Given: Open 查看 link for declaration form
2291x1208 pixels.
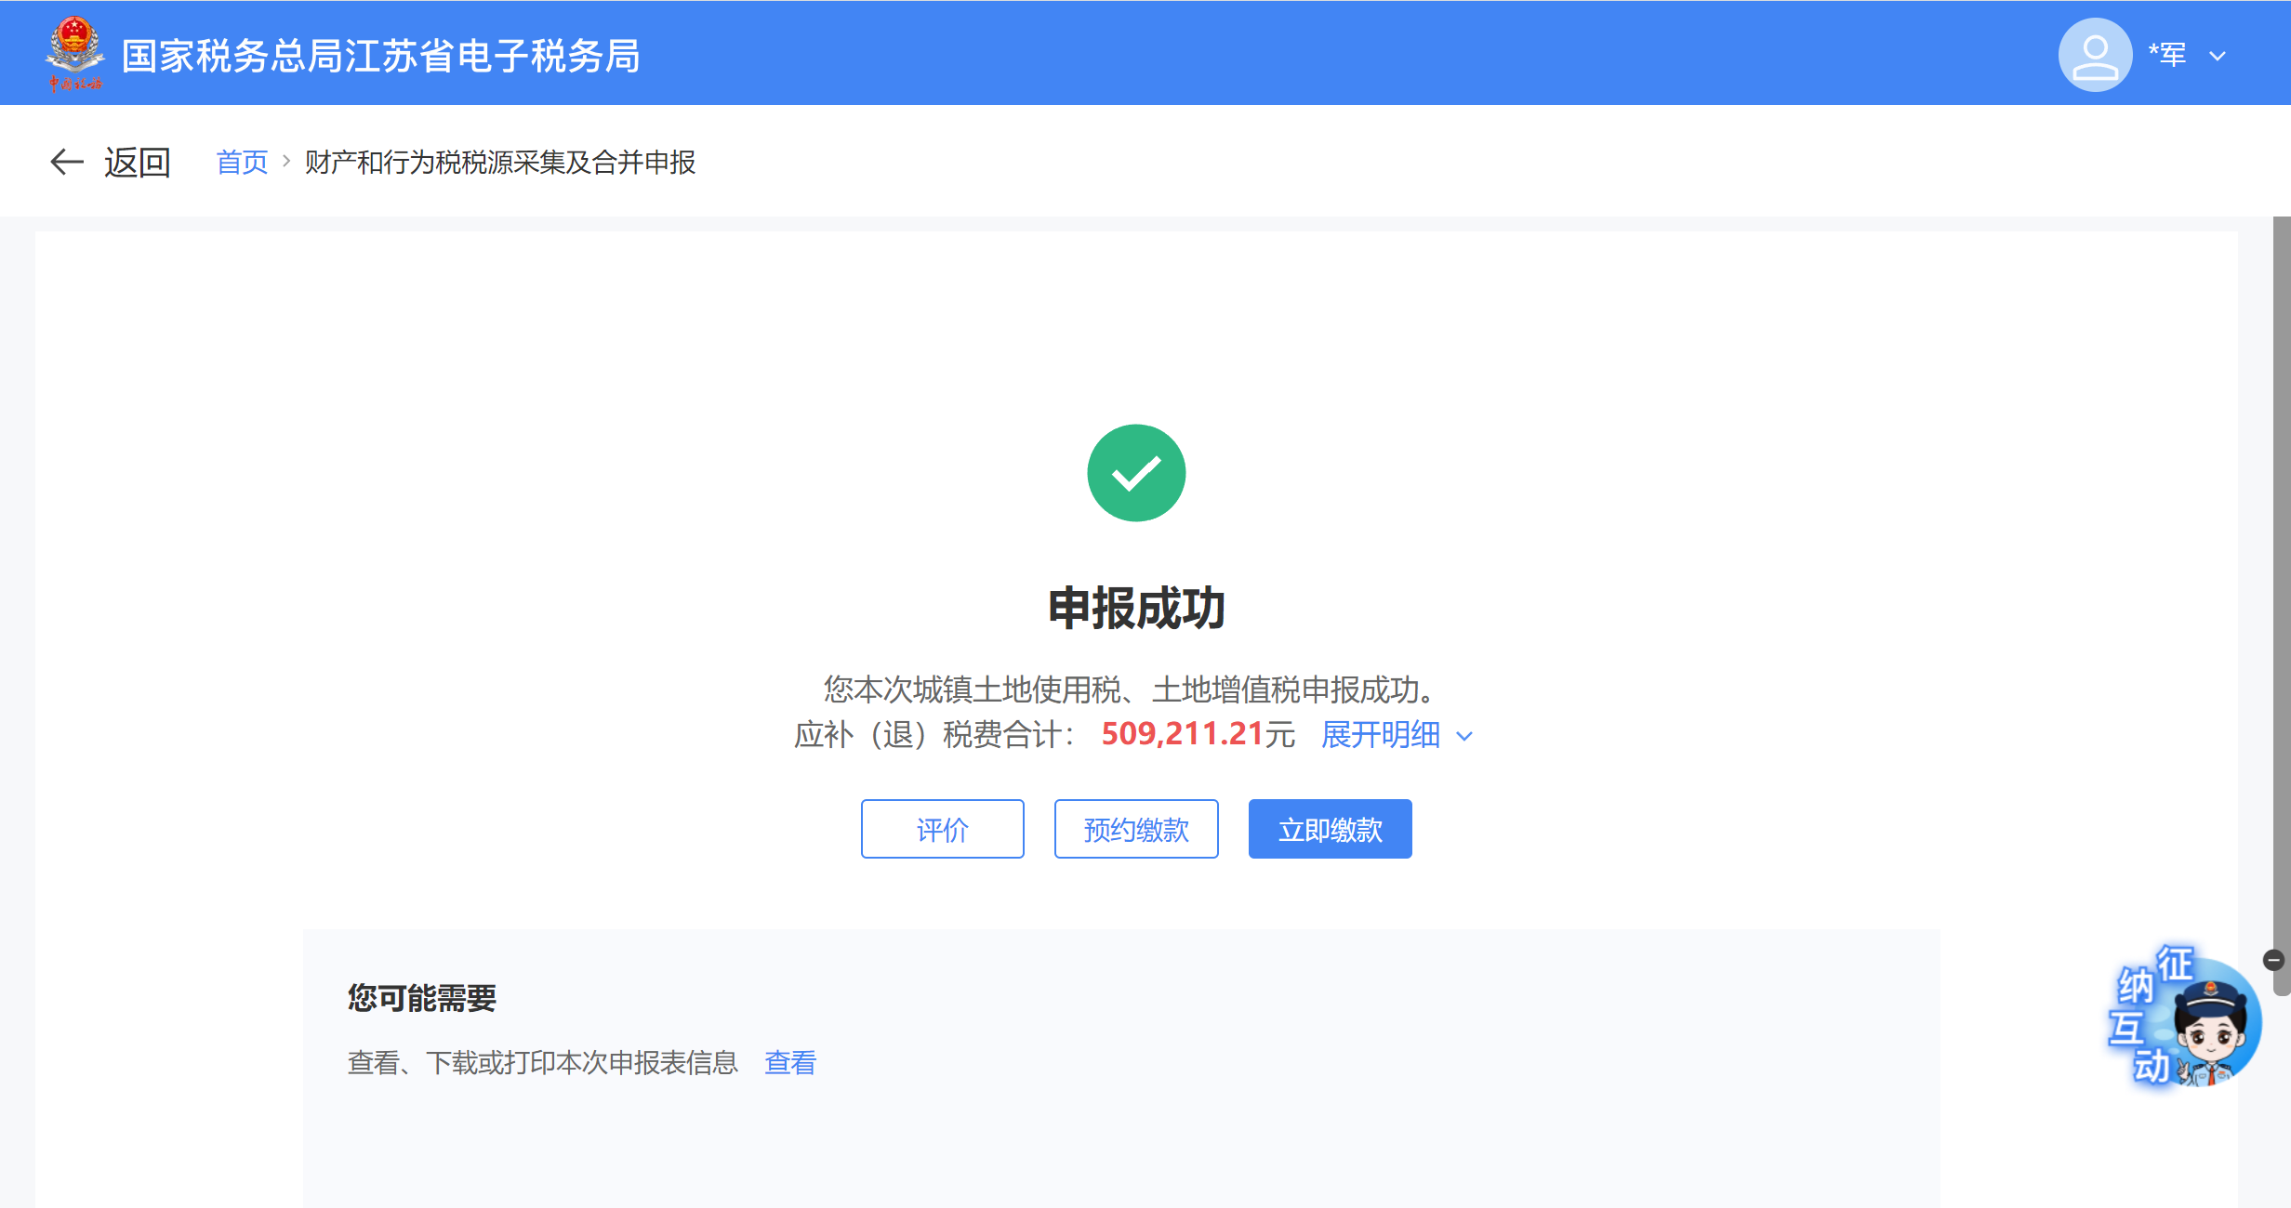Looking at the screenshot, I should [x=790, y=1062].
